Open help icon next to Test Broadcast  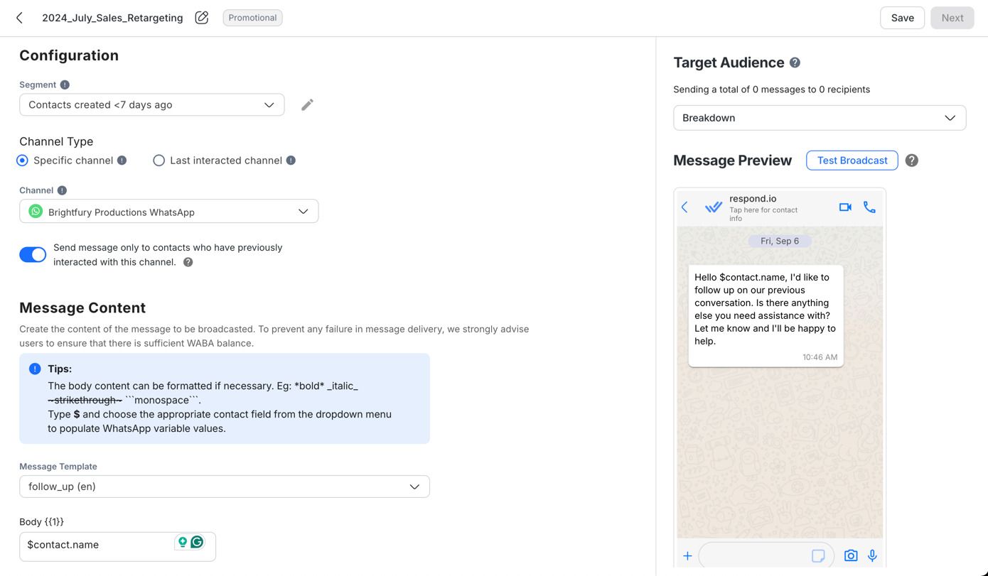[x=912, y=161]
